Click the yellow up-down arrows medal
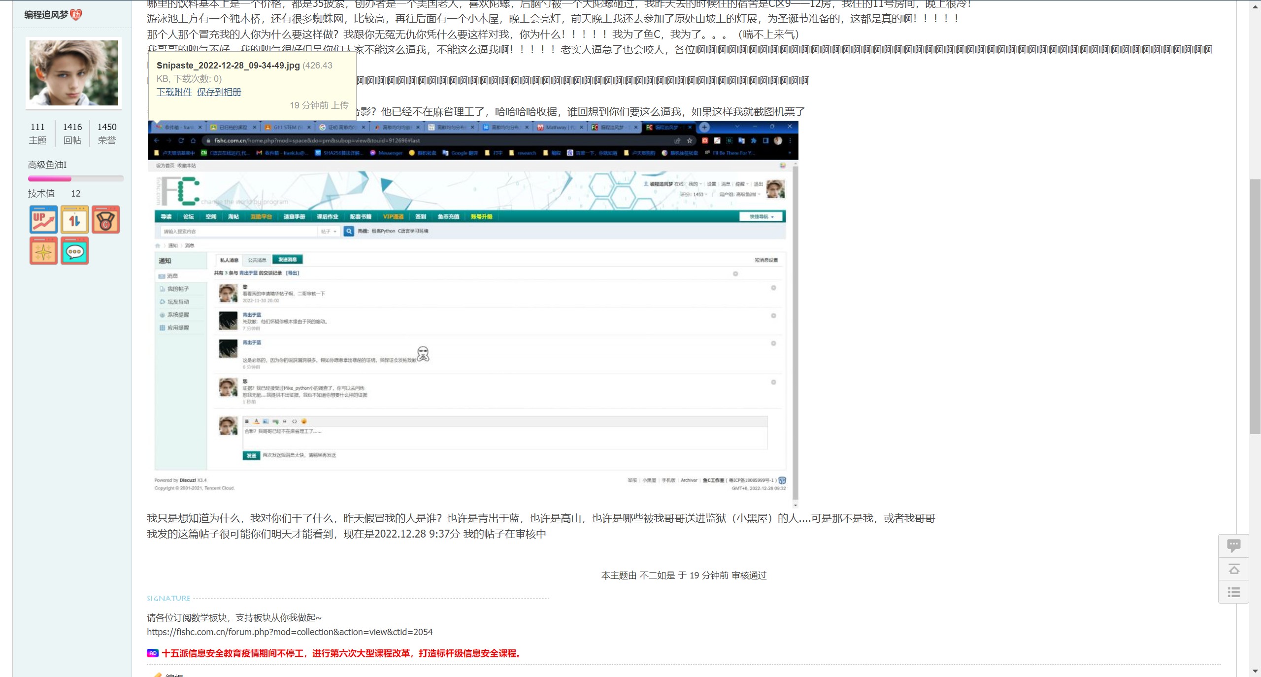Screen dimensions: 1261x677 [x=74, y=220]
